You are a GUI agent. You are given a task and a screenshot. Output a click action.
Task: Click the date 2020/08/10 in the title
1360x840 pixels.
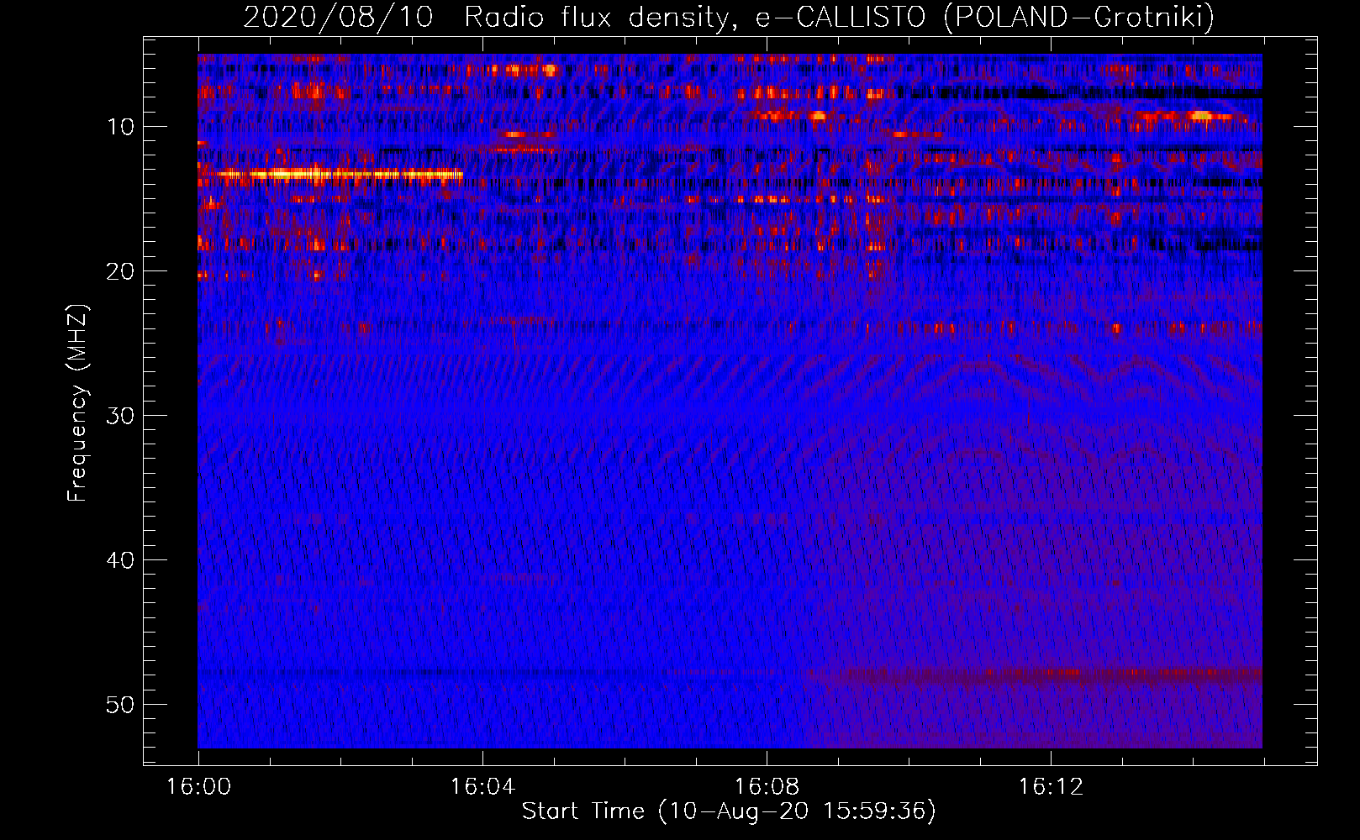tap(338, 17)
